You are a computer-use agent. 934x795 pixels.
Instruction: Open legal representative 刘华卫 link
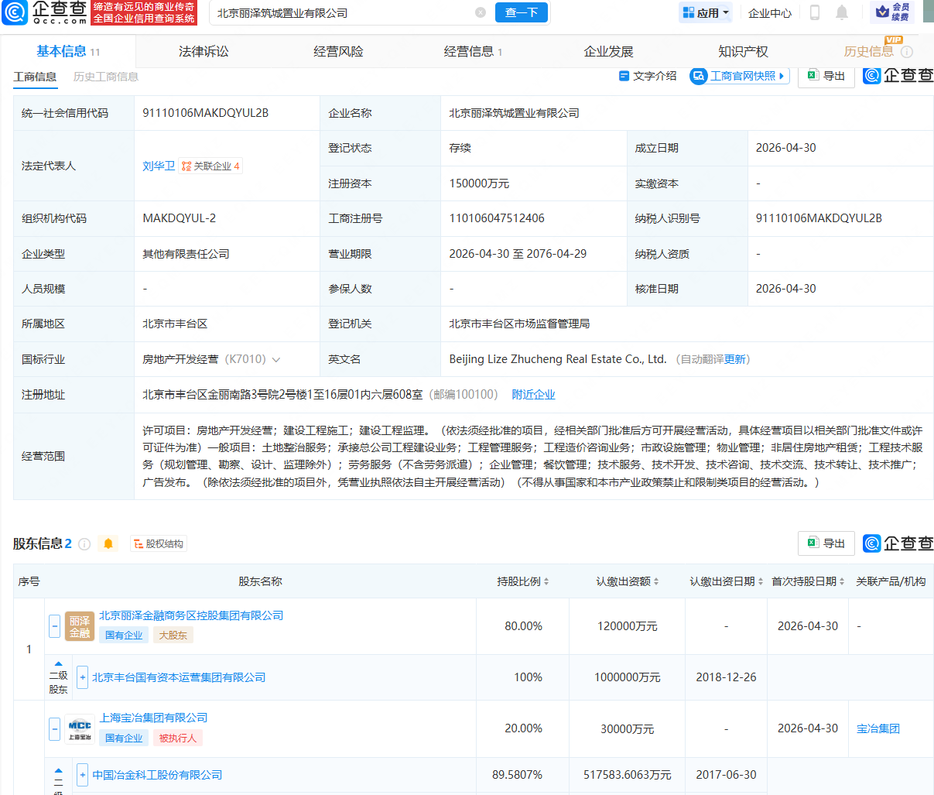pyautogui.click(x=159, y=166)
